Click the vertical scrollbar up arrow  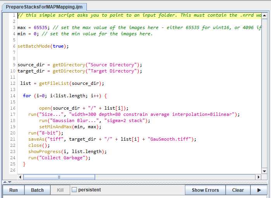pyautogui.click(x=264, y=15)
